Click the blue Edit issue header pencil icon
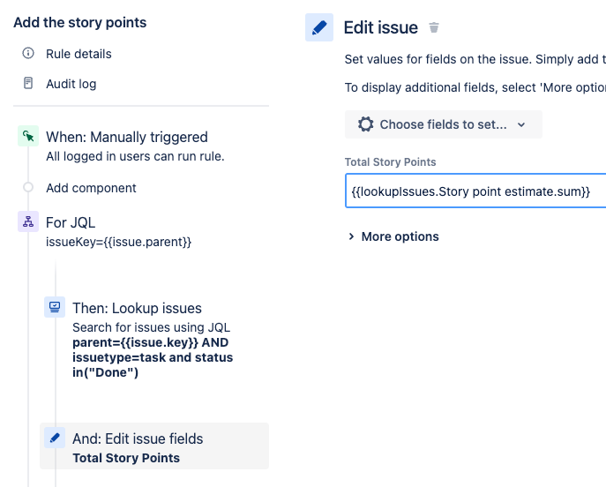 (x=319, y=27)
